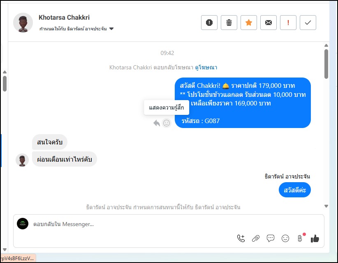Image resolution: width=338 pixels, height=263 pixels.
Task: Open emoji reaction smiley next to message
Action: click(167, 123)
